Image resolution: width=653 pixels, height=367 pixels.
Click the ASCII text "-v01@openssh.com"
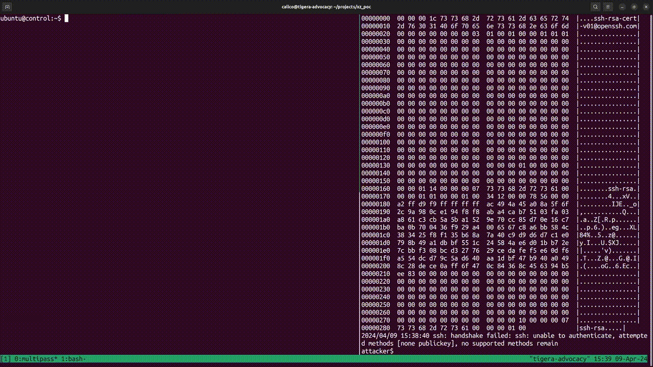[608, 26]
